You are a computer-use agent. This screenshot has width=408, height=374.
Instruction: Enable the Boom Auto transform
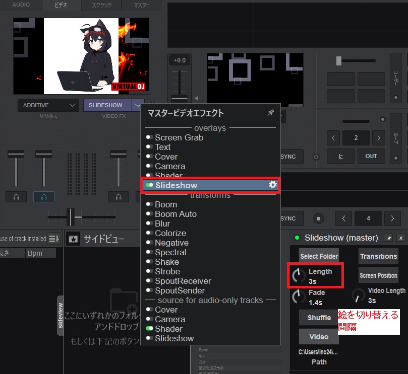click(x=149, y=214)
